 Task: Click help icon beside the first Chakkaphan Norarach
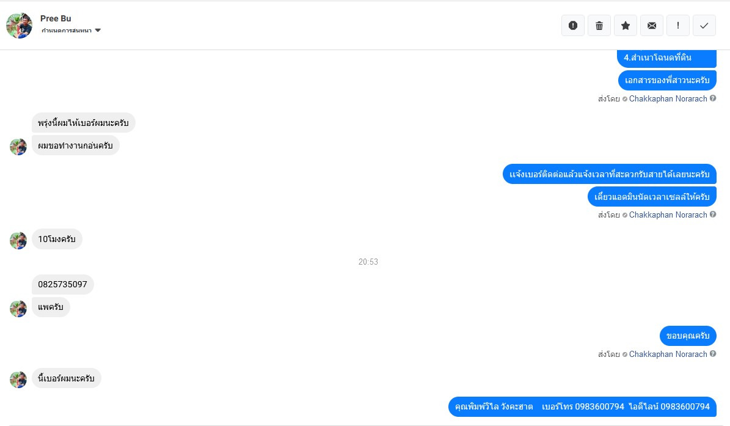pyautogui.click(x=713, y=98)
